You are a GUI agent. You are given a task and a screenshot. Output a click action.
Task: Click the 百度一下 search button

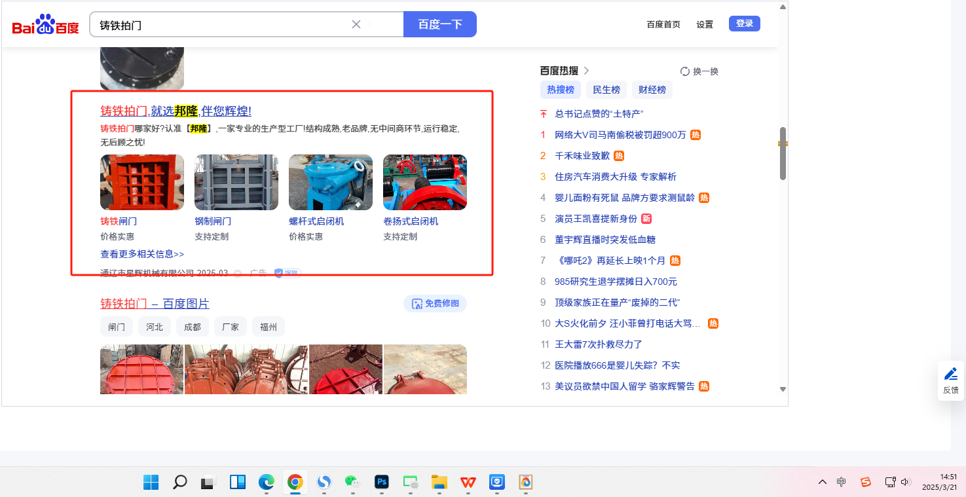(x=440, y=24)
